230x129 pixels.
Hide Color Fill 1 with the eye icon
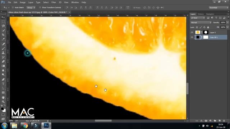(x=192, y=37)
